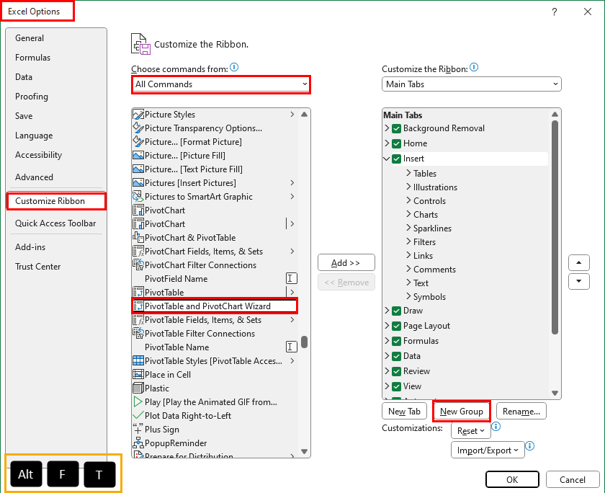605x493 pixels.
Task: Switch to Quick Access Toolbar settings
Action: [x=55, y=223]
